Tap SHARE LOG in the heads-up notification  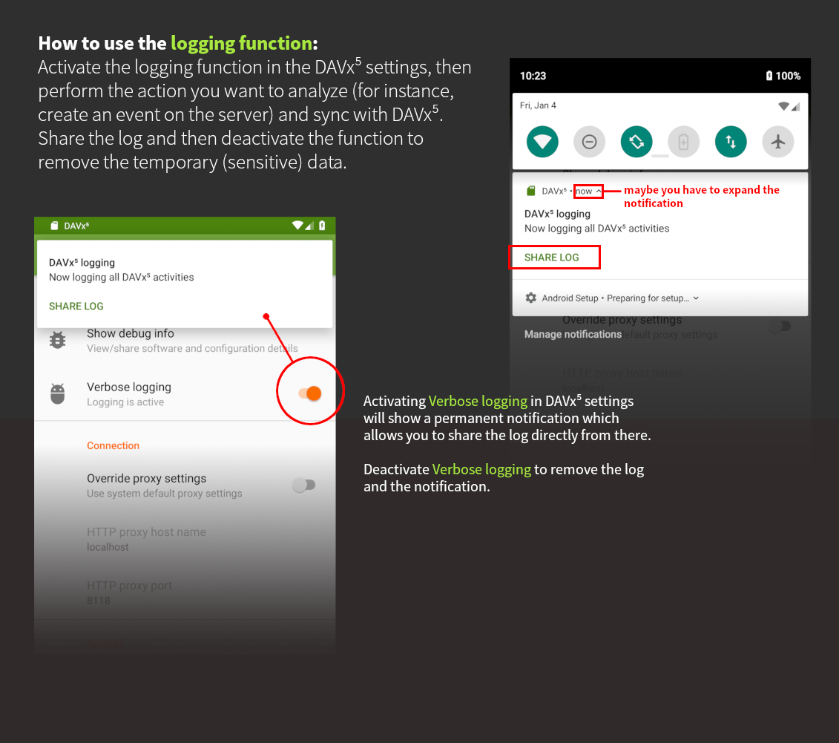pos(76,307)
